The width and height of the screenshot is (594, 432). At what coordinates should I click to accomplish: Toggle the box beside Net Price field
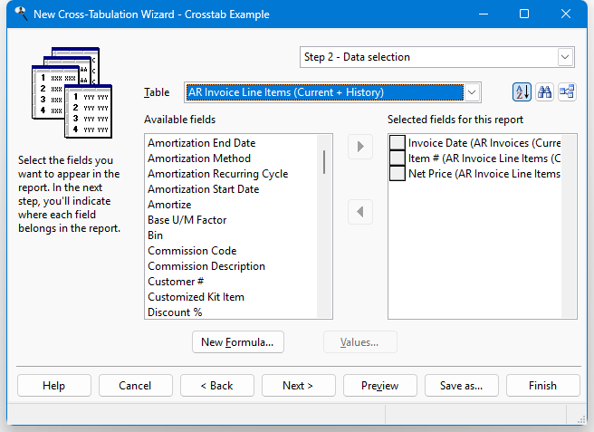click(x=397, y=174)
